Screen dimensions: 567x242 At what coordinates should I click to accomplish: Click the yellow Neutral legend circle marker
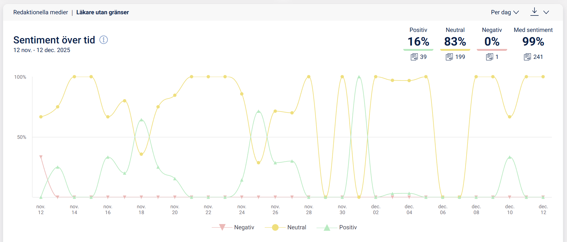pos(275,227)
